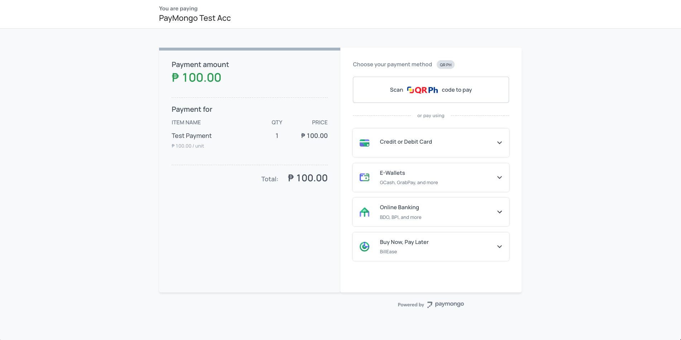
Task: Click the Online Banking building icon
Action: tap(364, 212)
